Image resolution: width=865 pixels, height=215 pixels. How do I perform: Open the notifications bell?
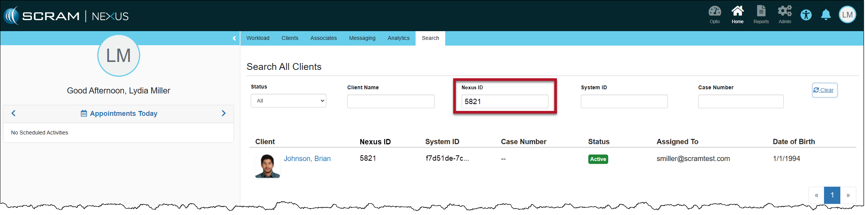click(x=825, y=15)
